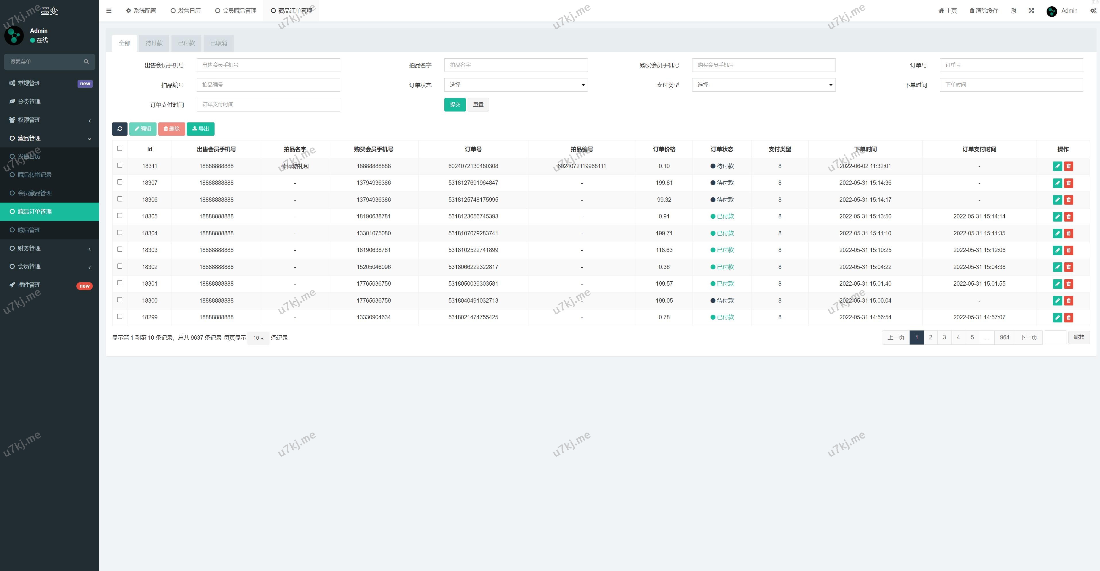Open the page size 10 dropdown

pyautogui.click(x=258, y=338)
